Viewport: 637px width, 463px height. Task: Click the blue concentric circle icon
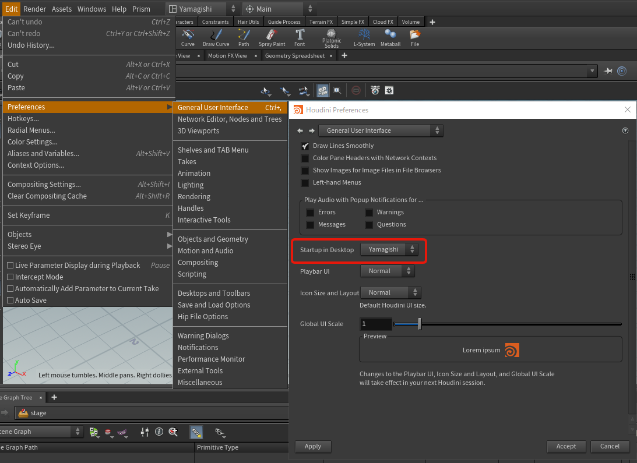[x=622, y=71]
